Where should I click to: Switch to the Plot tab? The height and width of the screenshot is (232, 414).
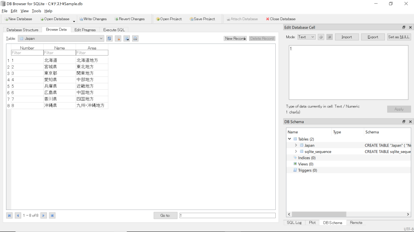pyautogui.click(x=313, y=222)
